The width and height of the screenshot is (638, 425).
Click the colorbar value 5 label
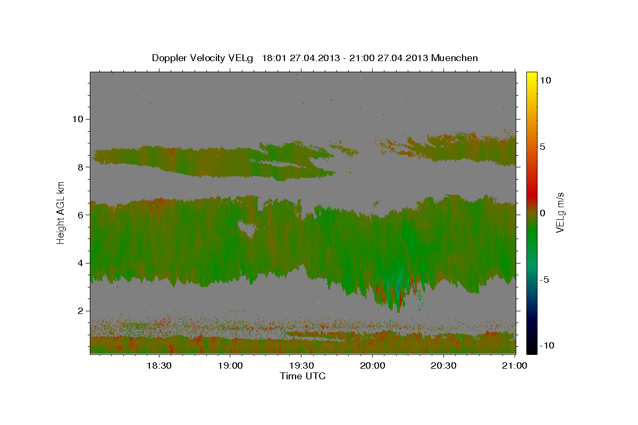543,147
